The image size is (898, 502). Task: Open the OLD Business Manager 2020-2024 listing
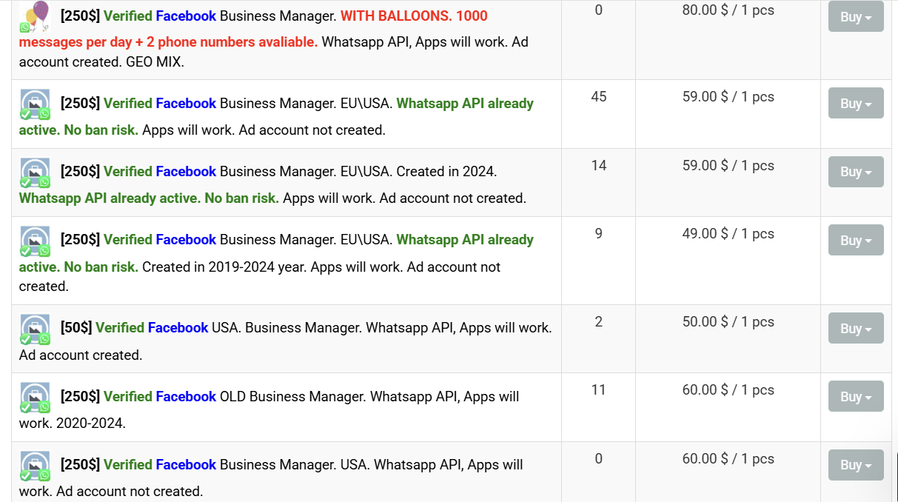(269, 409)
